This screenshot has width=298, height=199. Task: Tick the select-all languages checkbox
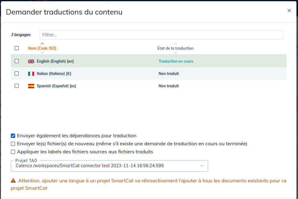[x=17, y=48]
